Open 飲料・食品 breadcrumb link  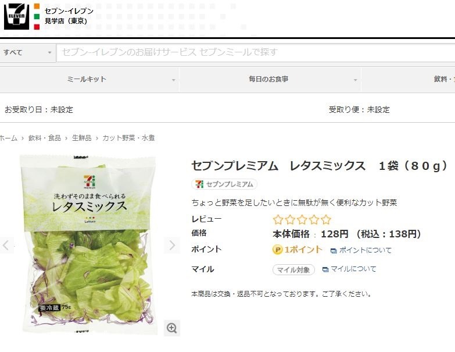tap(44, 138)
